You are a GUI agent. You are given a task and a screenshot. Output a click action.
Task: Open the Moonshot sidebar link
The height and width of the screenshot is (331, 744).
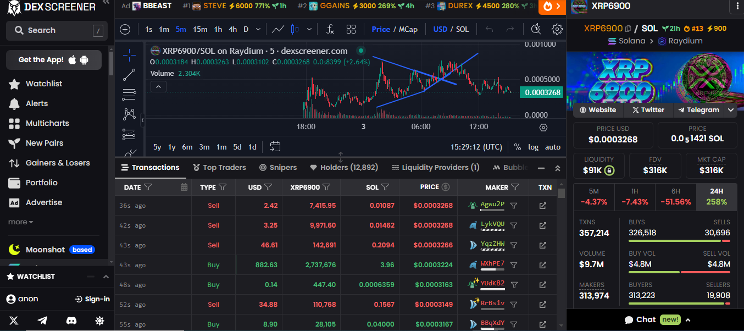(x=51, y=250)
